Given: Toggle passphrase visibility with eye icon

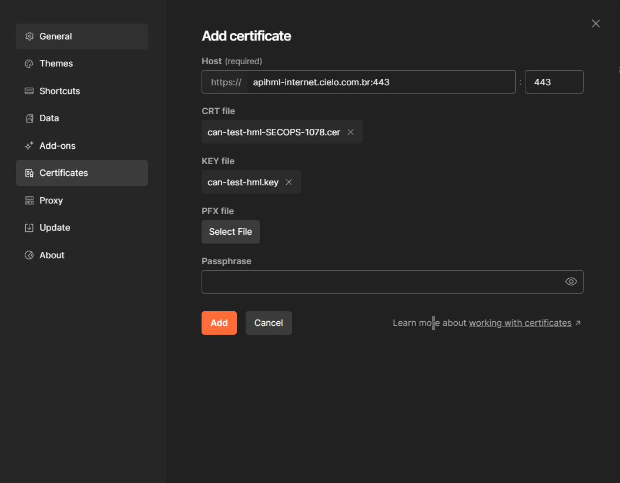Looking at the screenshot, I should point(571,282).
